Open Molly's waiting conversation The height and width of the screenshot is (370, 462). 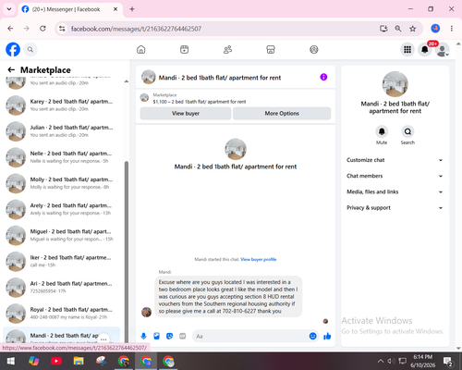[62, 183]
